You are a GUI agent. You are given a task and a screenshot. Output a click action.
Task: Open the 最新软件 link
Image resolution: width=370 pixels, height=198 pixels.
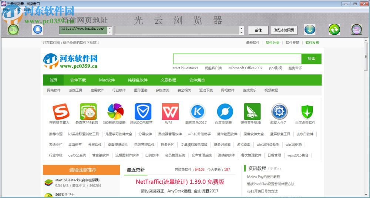253,43
